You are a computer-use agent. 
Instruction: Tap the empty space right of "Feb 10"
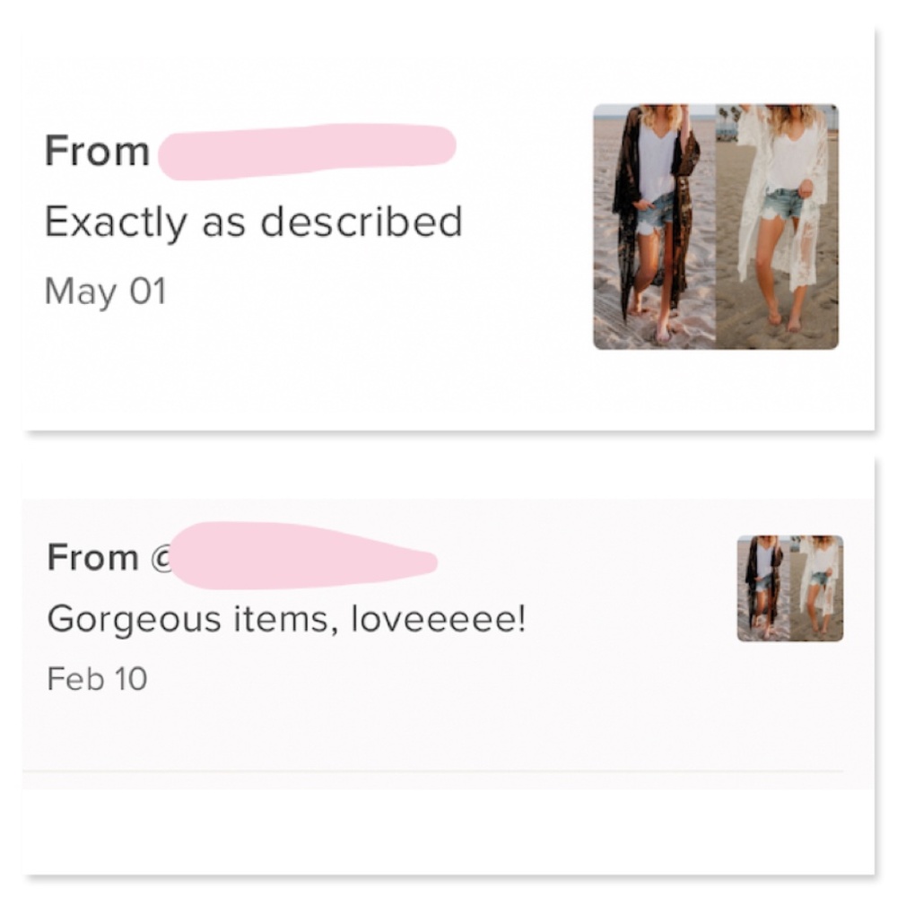pos(404,678)
